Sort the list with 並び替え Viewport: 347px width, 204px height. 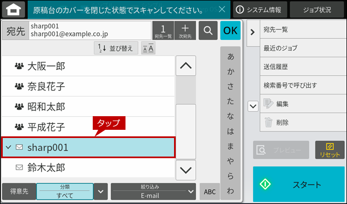coord(116,48)
